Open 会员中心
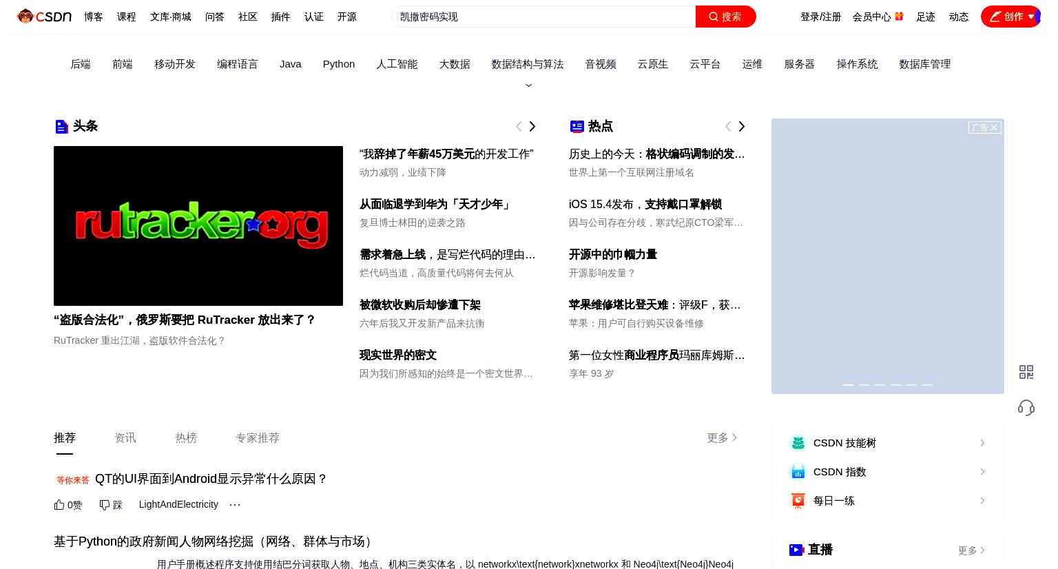This screenshot has height=569, width=1058. (x=872, y=17)
